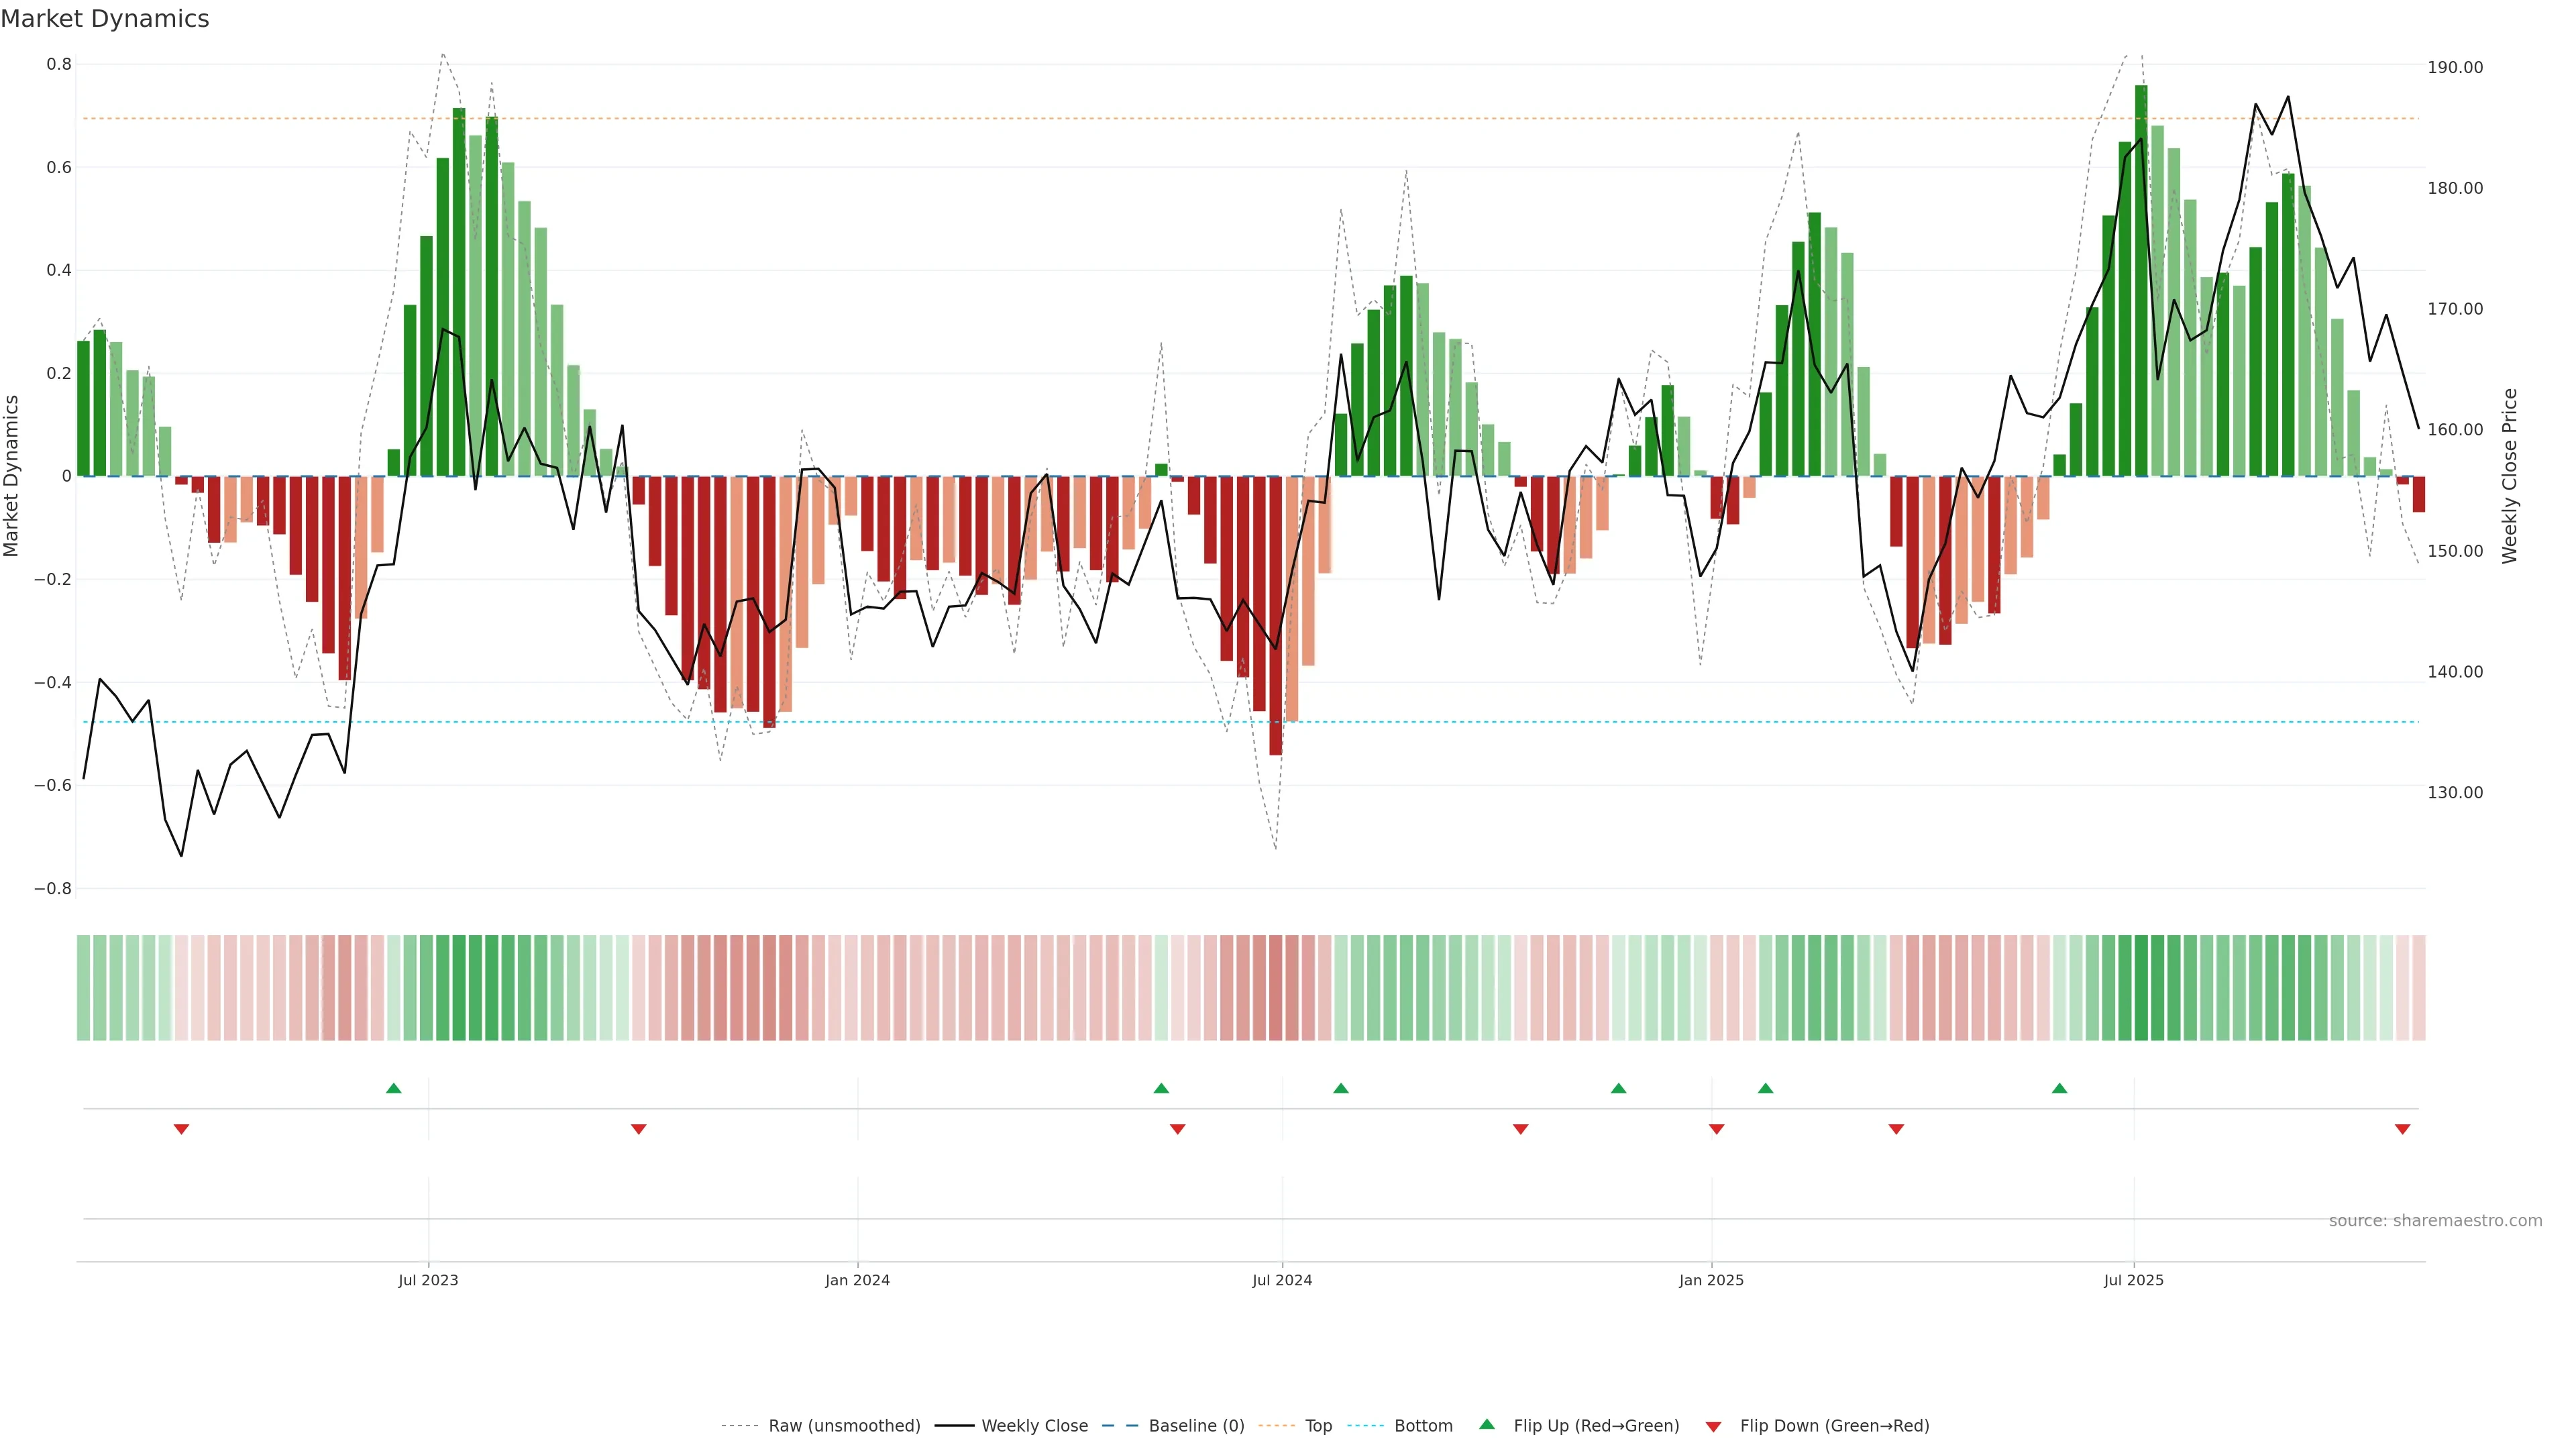This screenshot has height=1449, width=2576.
Task: Click the green triangle icon in the Flip Up legend
Action: pos(1487,1424)
